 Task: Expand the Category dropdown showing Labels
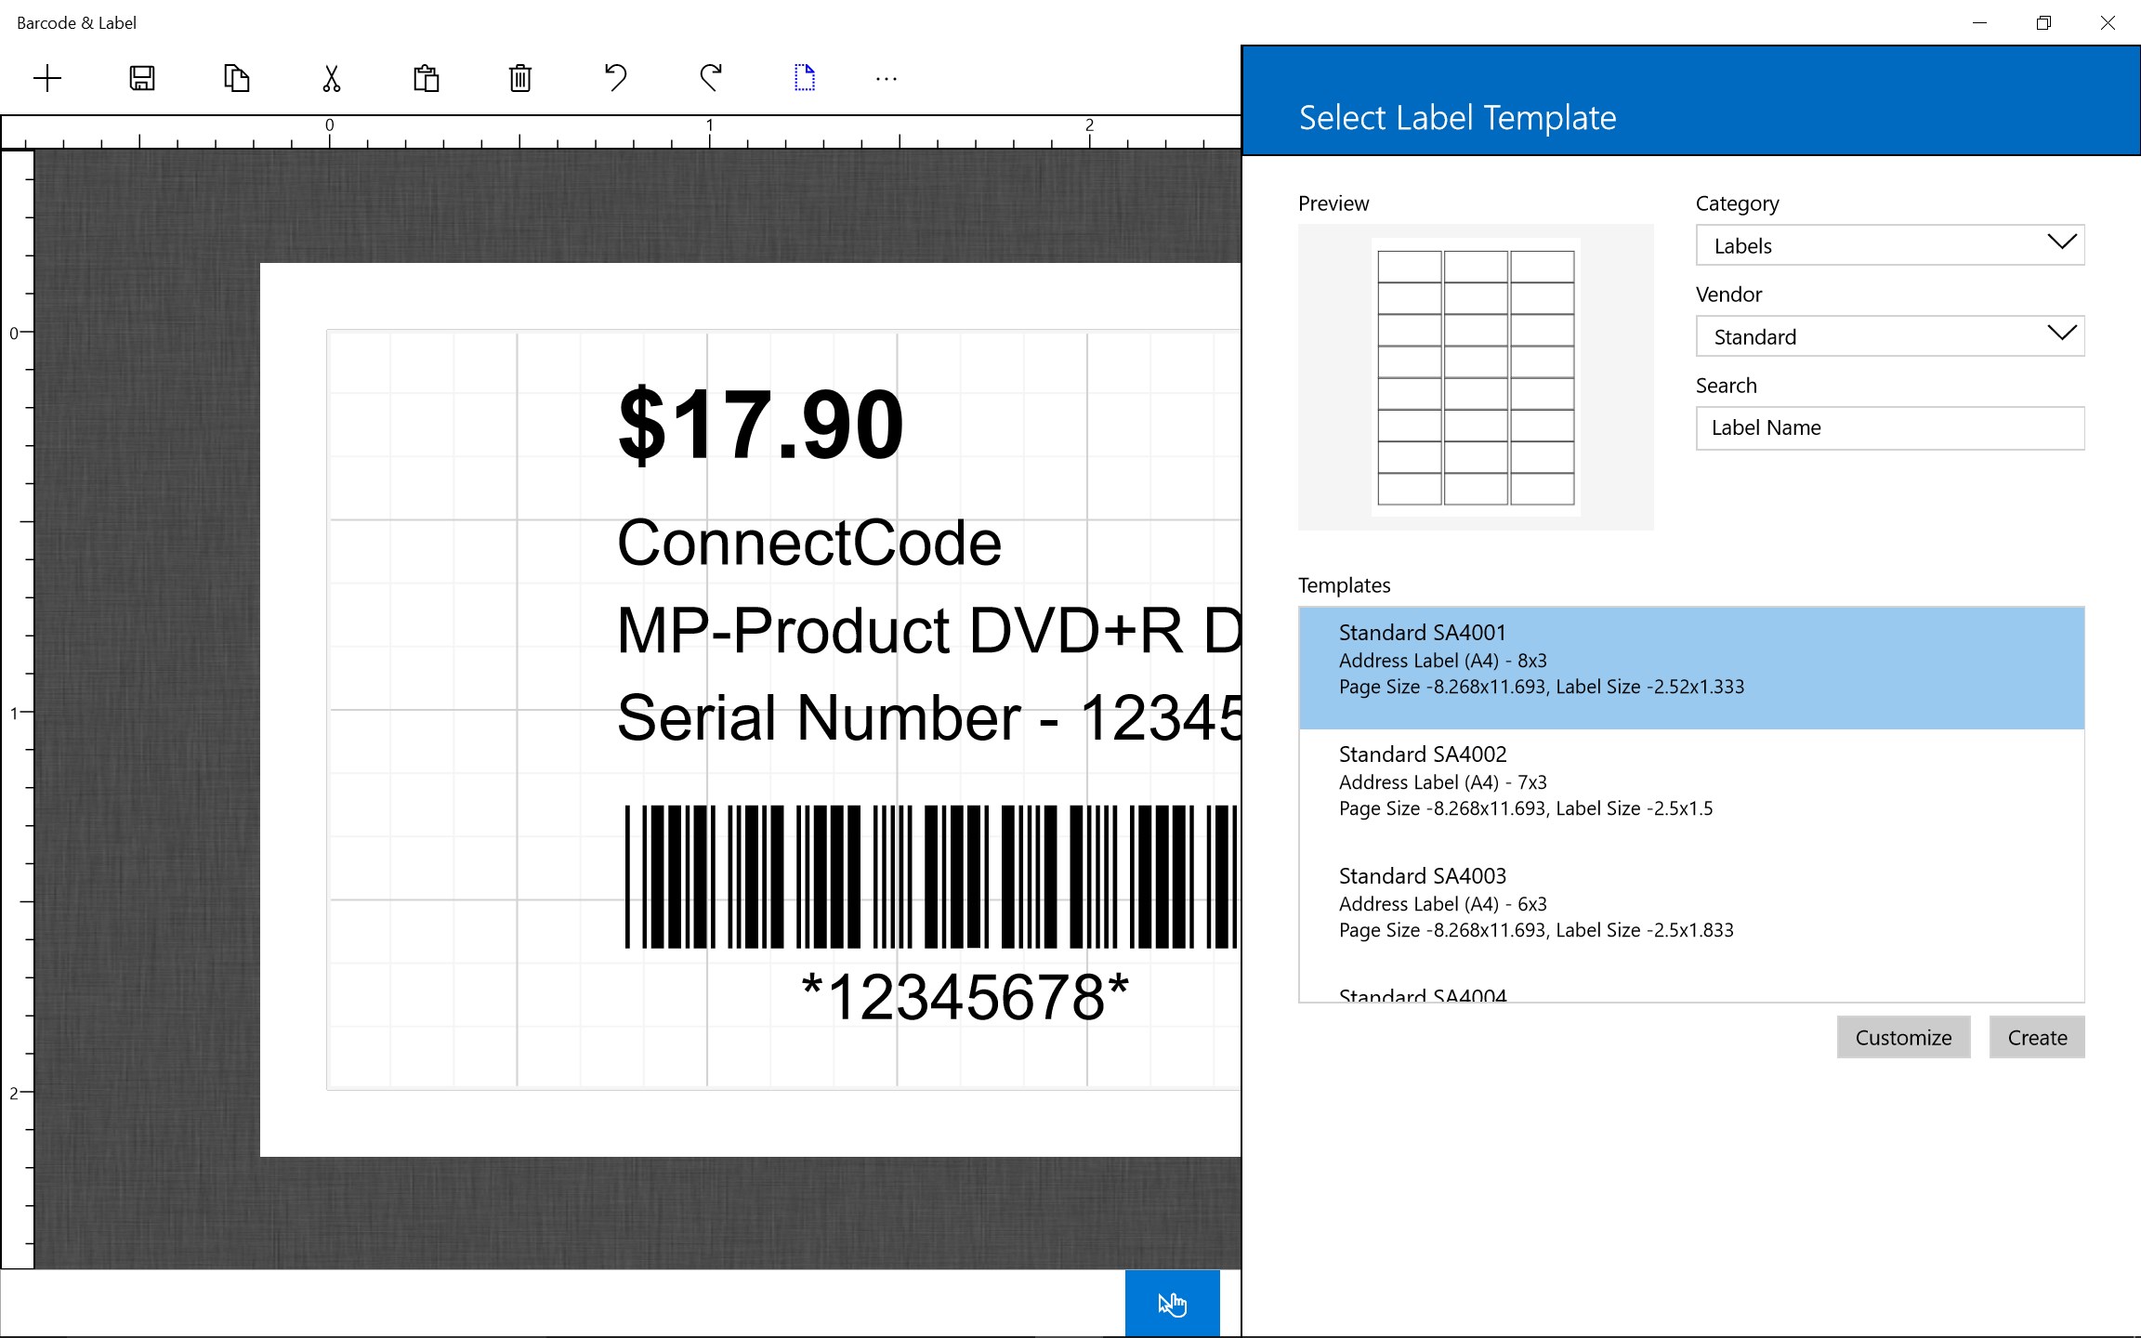[x=1889, y=245]
